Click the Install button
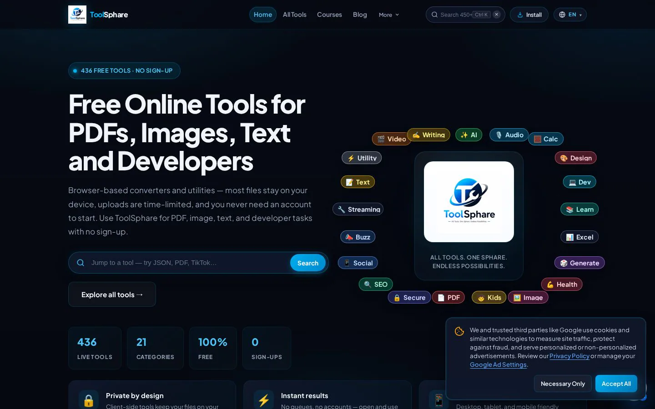The width and height of the screenshot is (655, 409). pyautogui.click(x=529, y=15)
